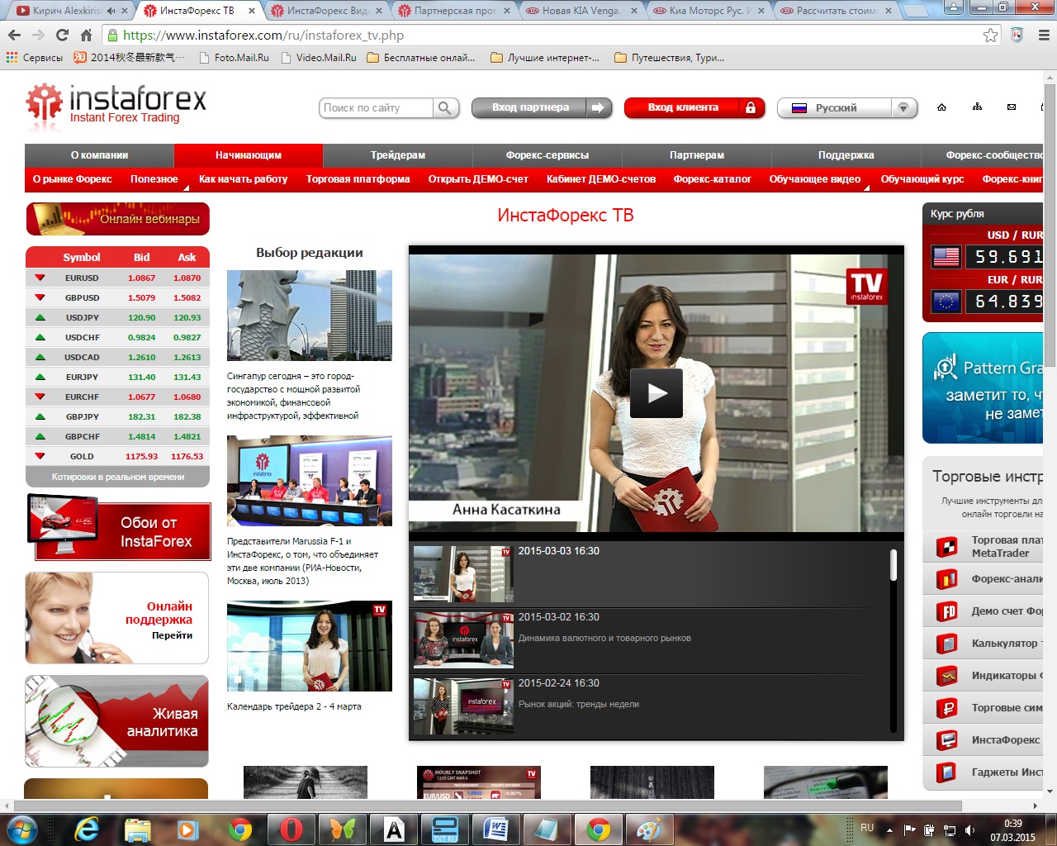Go back to the previous page
This screenshot has width=1057, height=846.
(14, 36)
